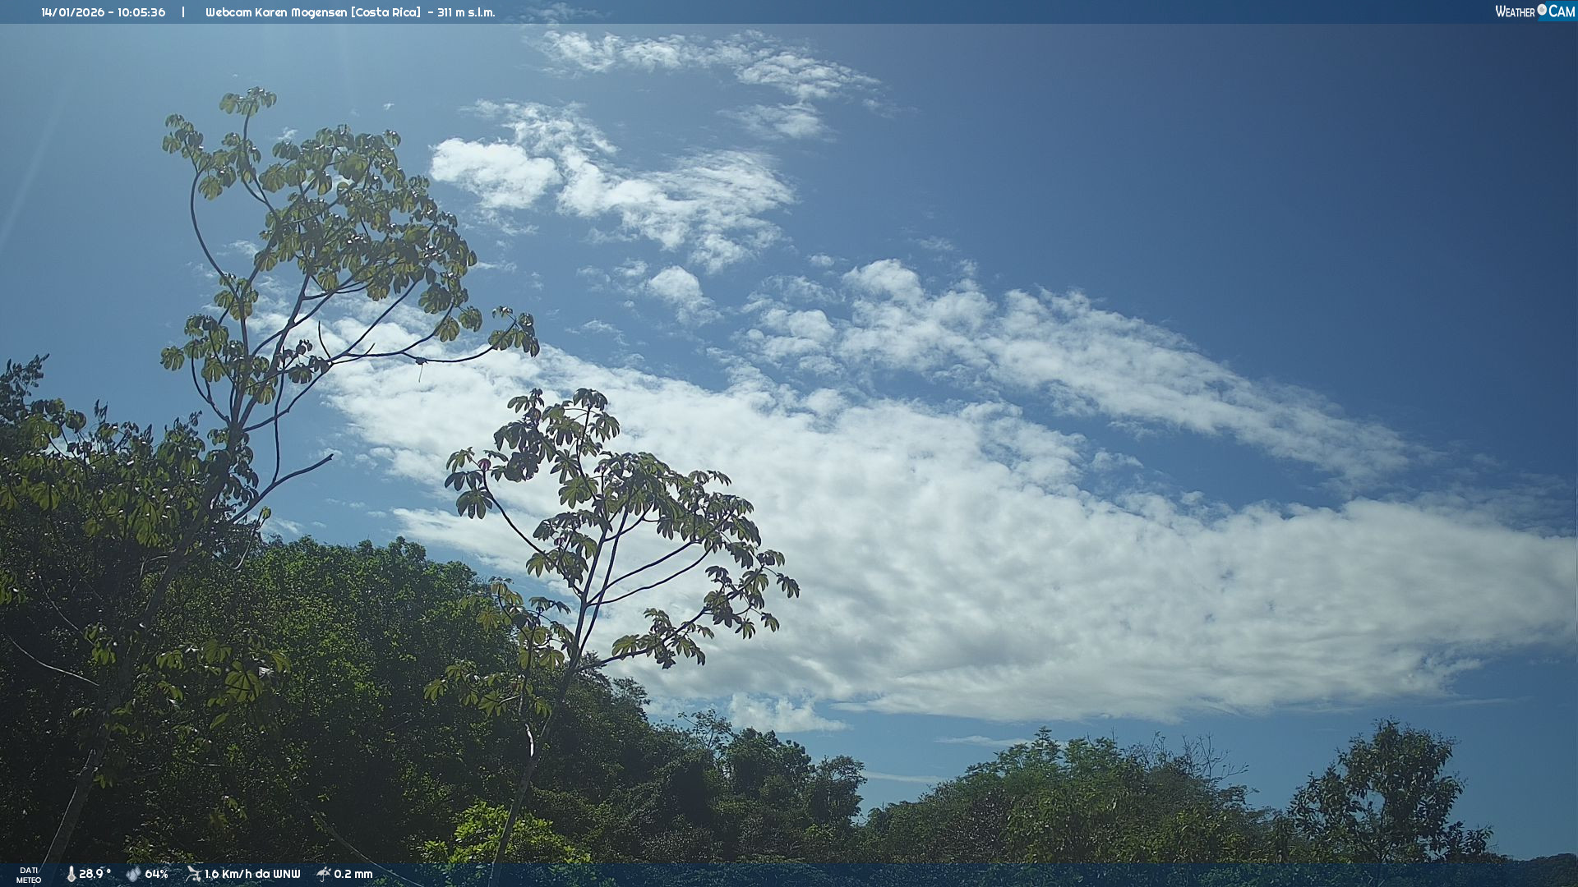
Task: Click the header separator bar after timestamp
Action: 183,12
